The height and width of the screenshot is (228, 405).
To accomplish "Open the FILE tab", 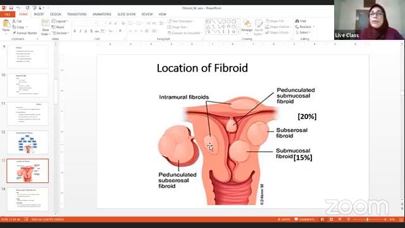I will point(8,15).
